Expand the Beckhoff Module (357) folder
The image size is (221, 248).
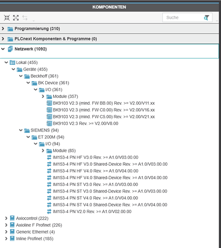point(43,96)
